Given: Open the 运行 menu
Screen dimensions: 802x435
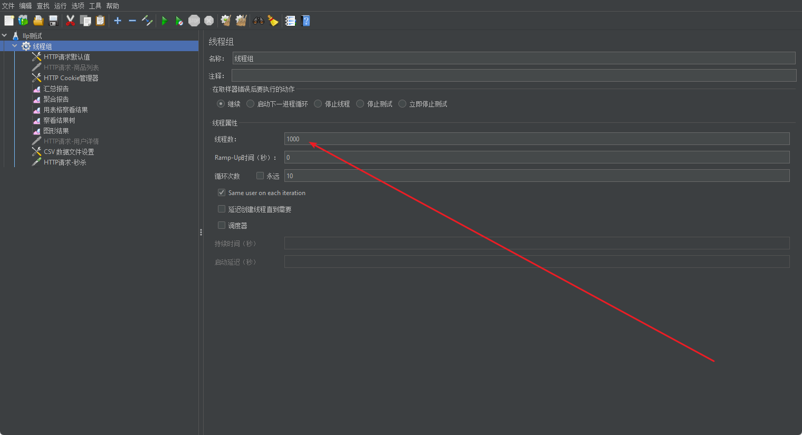Looking at the screenshot, I should click(60, 6).
